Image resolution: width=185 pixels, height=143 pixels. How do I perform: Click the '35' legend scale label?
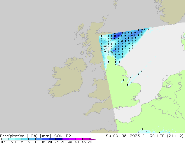click(x=70, y=142)
